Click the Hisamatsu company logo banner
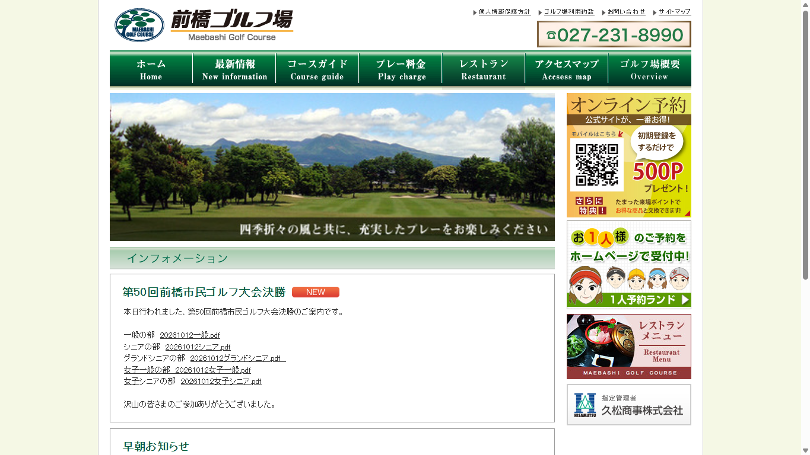The width and height of the screenshot is (810, 455). [629, 405]
